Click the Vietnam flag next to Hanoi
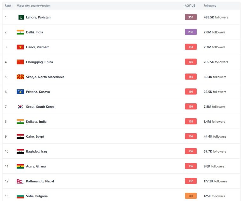 pos(20,47)
